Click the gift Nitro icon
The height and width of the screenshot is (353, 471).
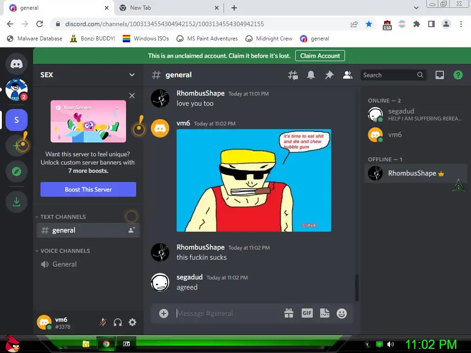[x=289, y=313]
